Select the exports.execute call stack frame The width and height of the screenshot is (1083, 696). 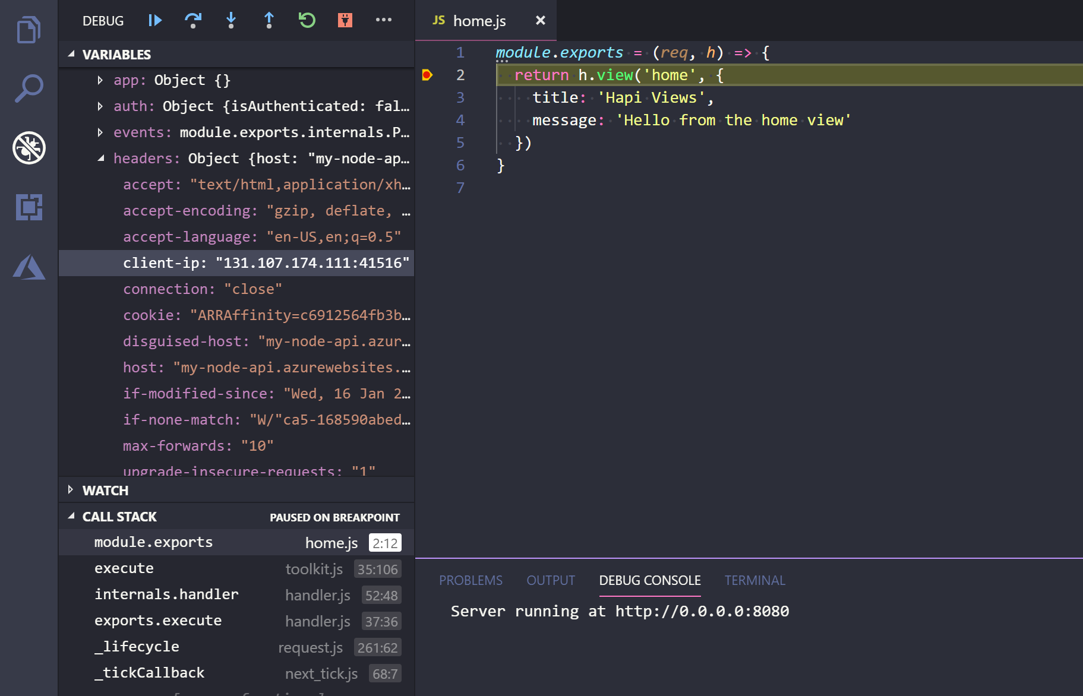point(158,620)
